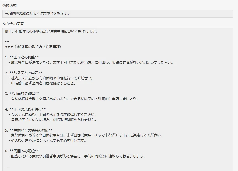Viewport: 238px width, 171px height.
Task: Click item 2. **システムで申請**
Action: click(23, 73)
